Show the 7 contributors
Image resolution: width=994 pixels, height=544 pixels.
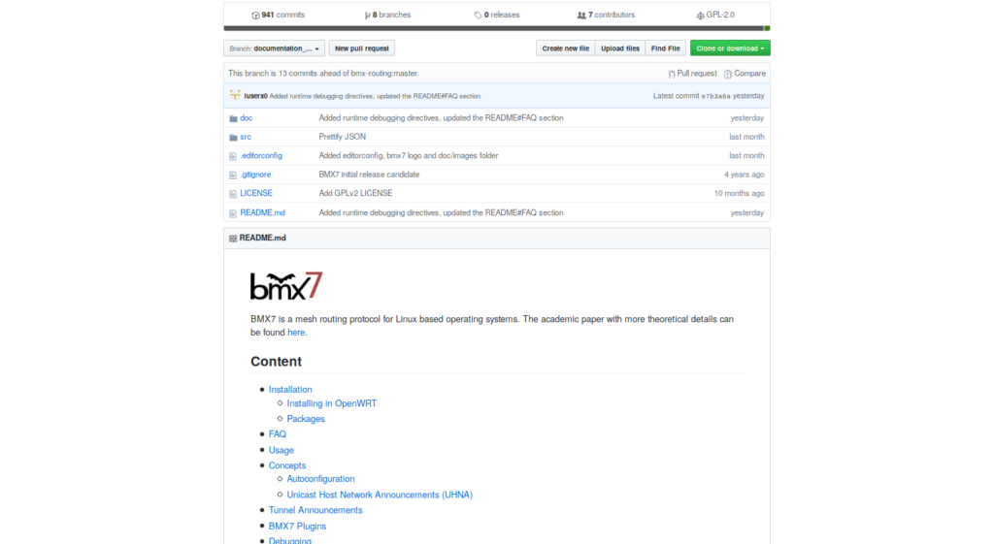click(x=606, y=15)
